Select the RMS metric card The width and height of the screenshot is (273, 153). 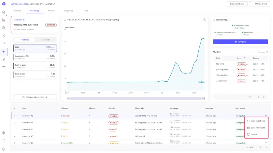(x=35, y=48)
